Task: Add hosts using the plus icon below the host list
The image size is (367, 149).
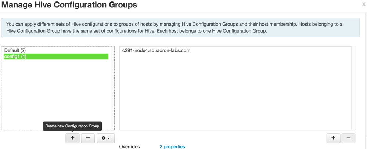Action: pyautogui.click(x=333, y=138)
